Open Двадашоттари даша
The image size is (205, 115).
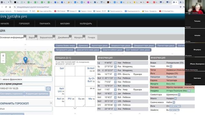point(144,45)
